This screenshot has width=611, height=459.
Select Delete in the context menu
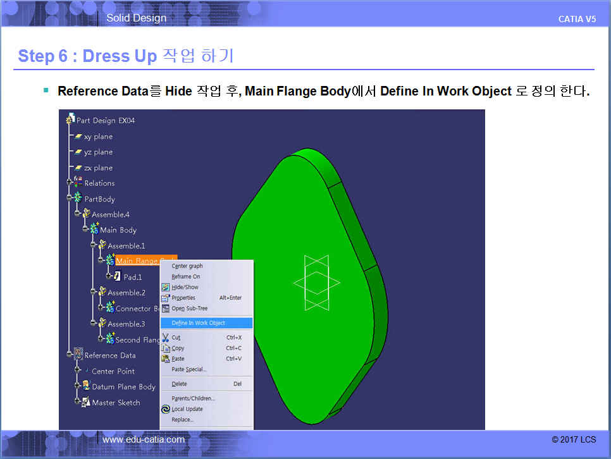pyautogui.click(x=180, y=384)
